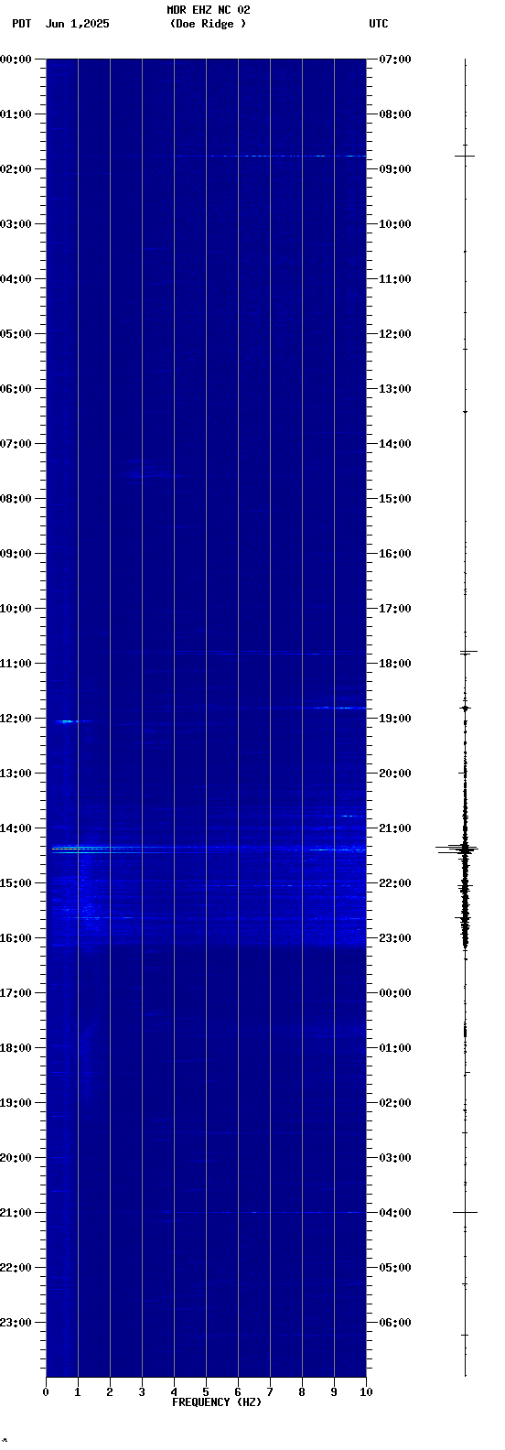Click the faint event streak at 21:00 PDT
Screen dimensions: 505x1450
pos(265,1212)
